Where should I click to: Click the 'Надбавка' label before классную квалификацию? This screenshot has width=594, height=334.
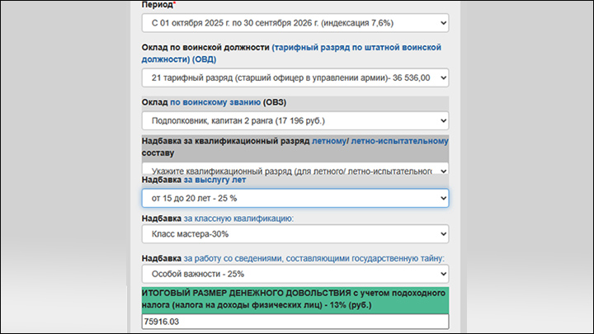tap(161, 219)
